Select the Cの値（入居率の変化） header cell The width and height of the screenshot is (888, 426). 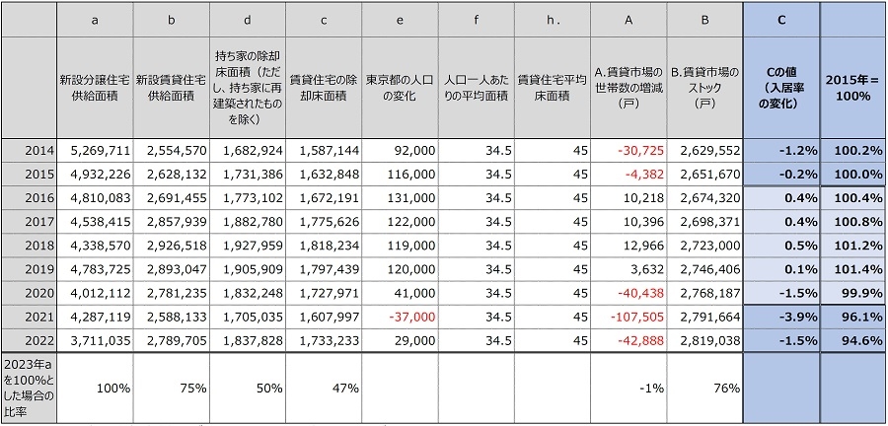781,88
